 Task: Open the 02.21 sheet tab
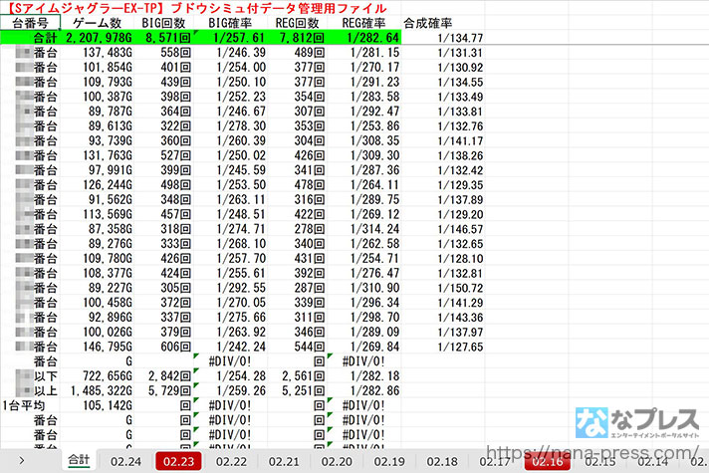284,461
